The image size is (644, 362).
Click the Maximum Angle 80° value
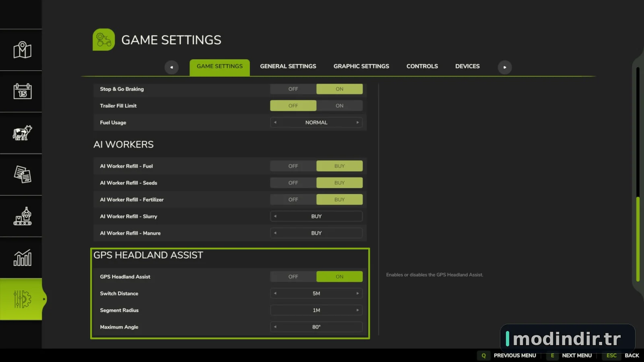point(316,327)
